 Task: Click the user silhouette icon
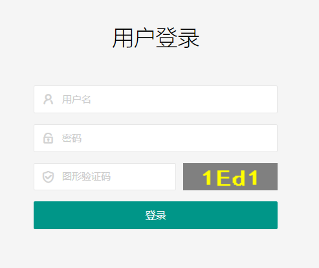point(48,99)
